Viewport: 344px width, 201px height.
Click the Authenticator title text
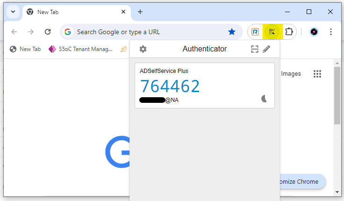pos(204,49)
